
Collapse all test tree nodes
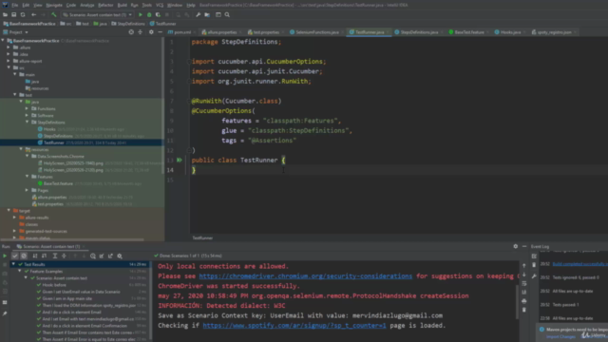pos(64,256)
